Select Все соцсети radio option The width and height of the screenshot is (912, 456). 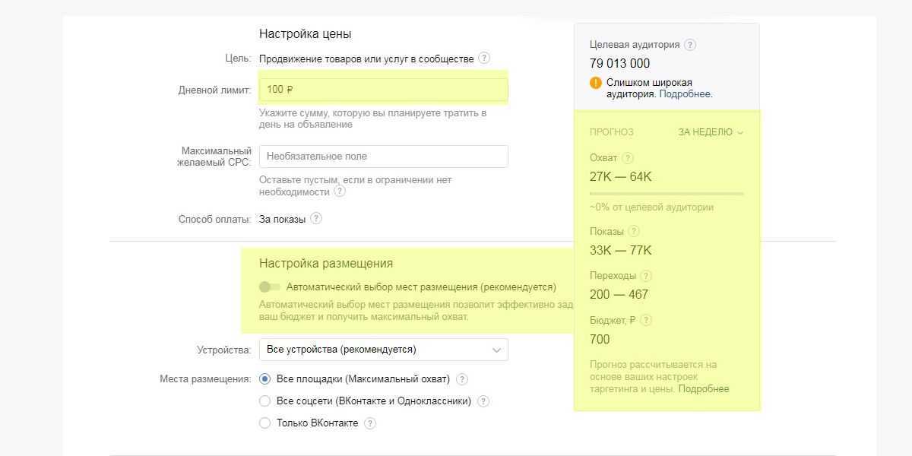pyautogui.click(x=264, y=401)
